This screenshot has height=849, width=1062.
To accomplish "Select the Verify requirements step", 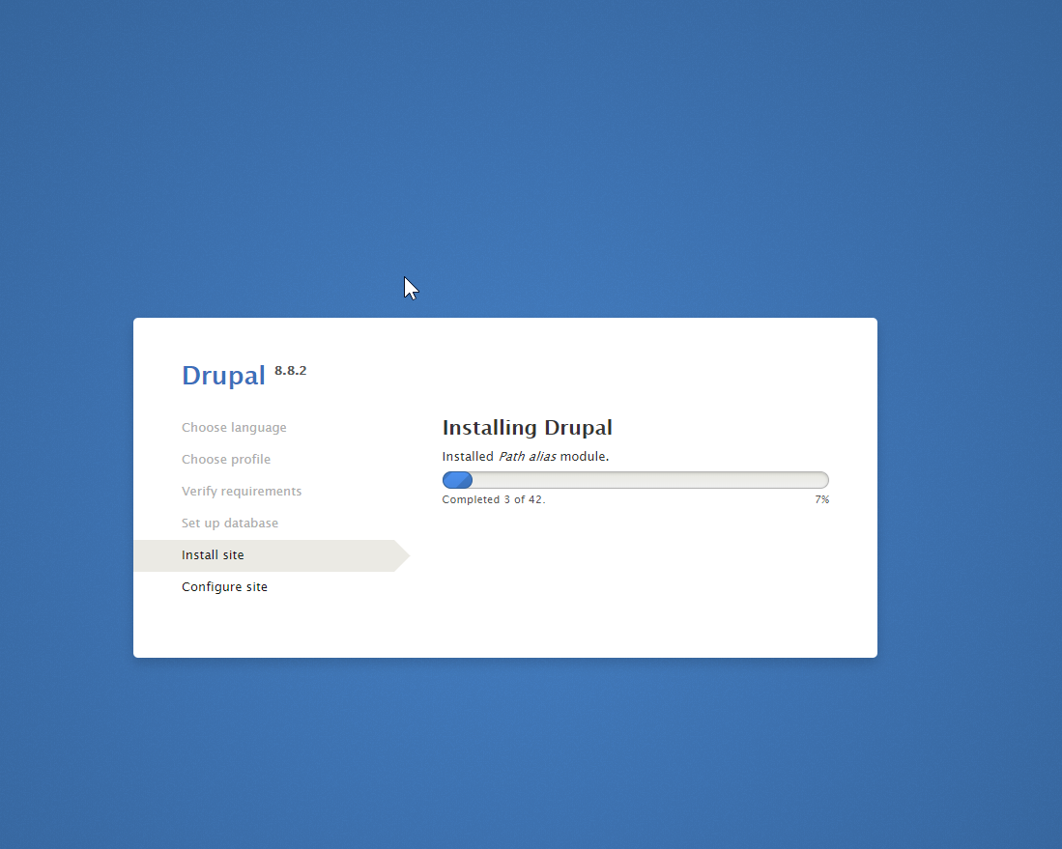I will point(242,491).
